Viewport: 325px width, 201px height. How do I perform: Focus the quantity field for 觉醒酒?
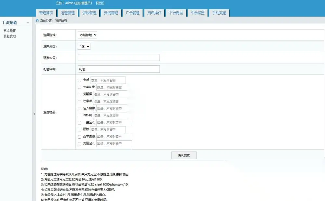pos(110,94)
